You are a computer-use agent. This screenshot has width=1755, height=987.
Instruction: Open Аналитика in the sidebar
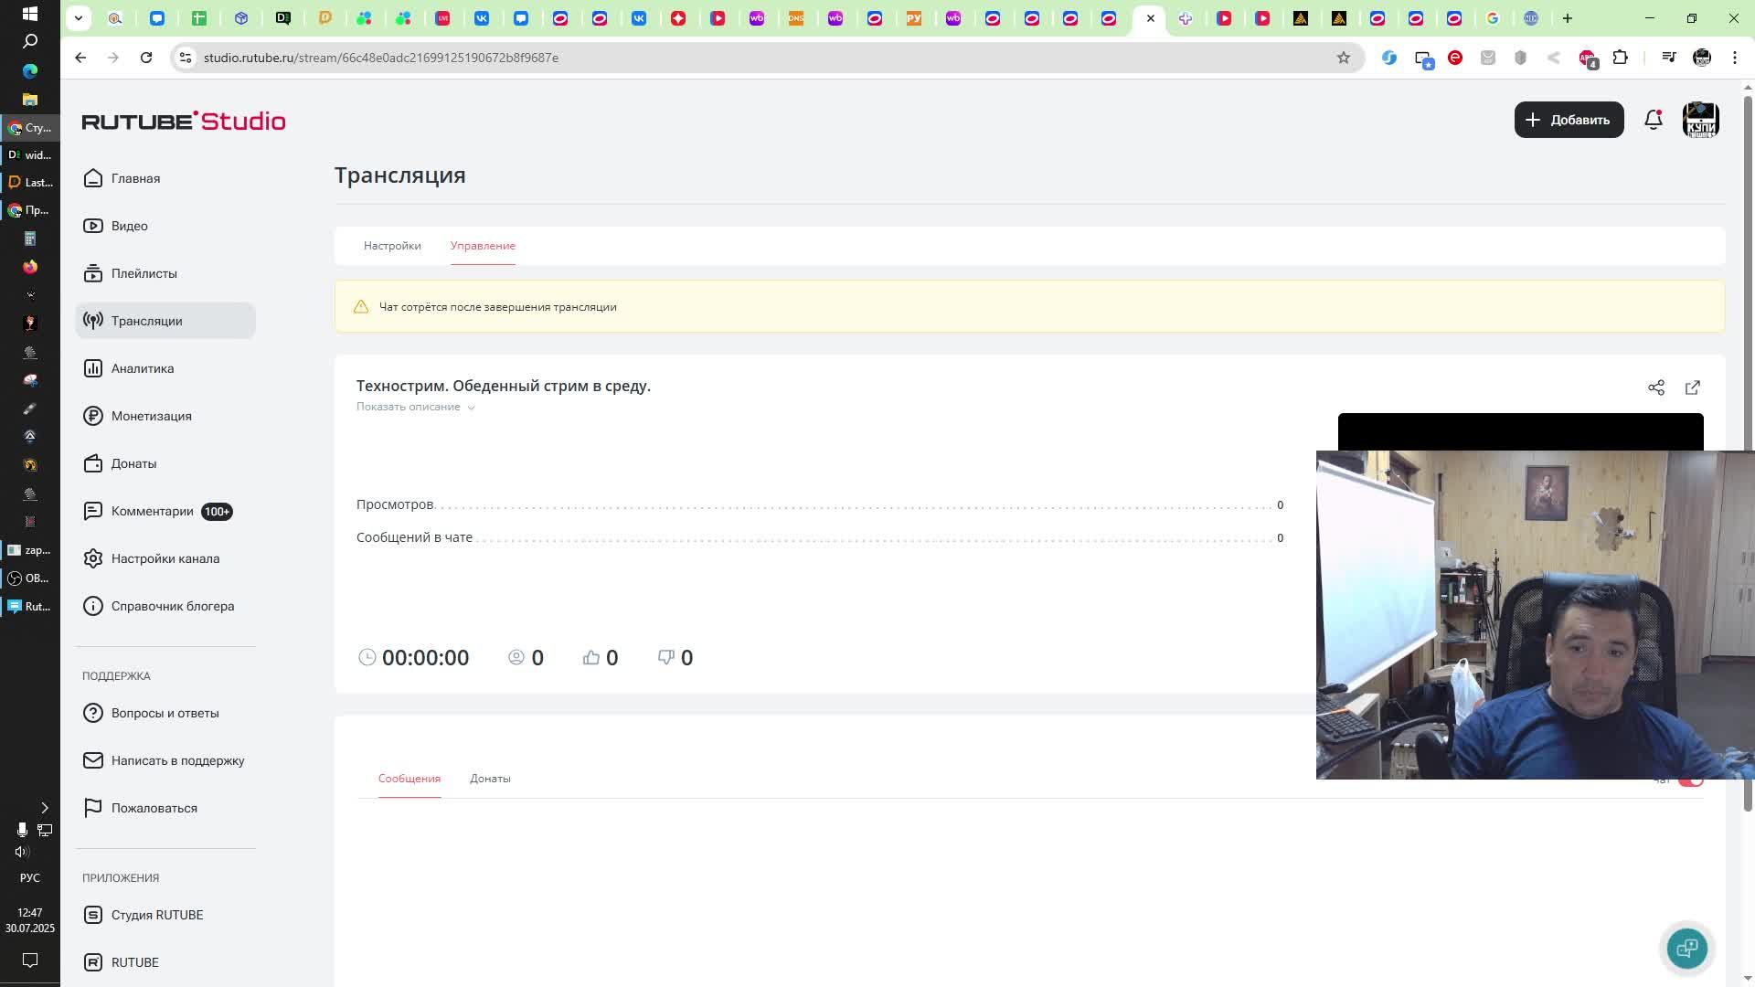(x=142, y=368)
